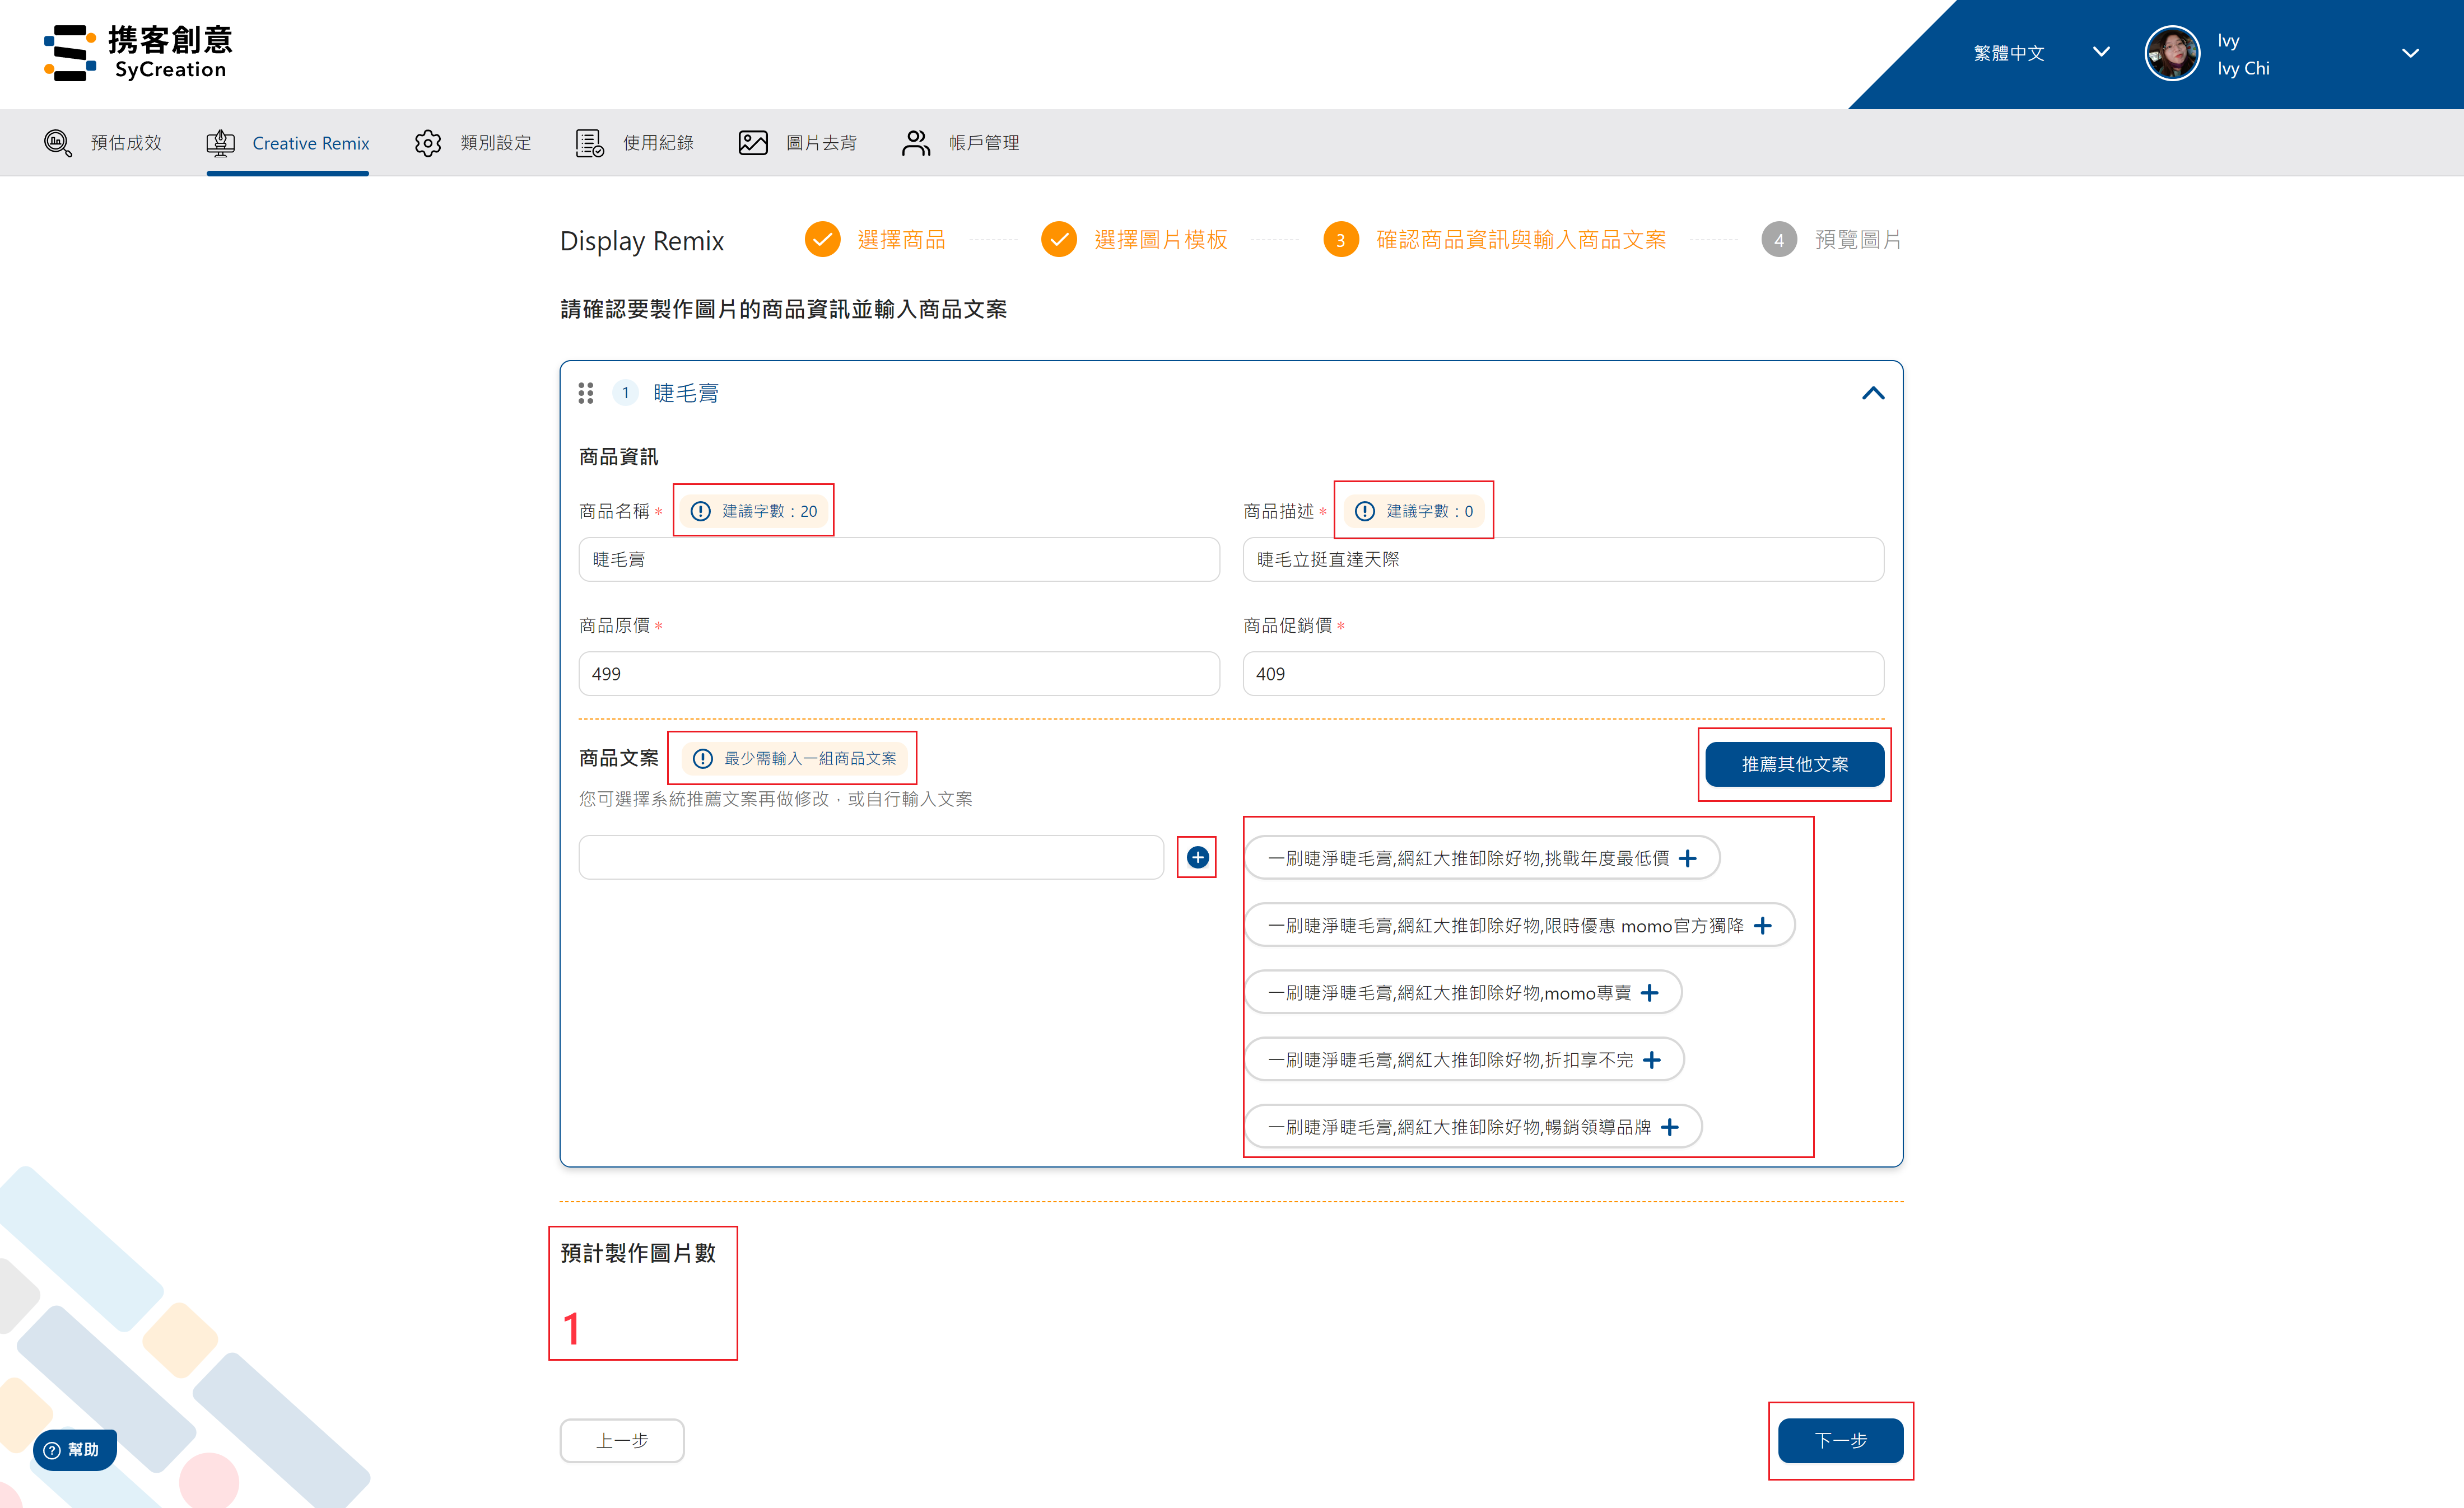Screen dimensions: 2464x1508
Task: Click the empty 商品文案 input field
Action: 870,857
